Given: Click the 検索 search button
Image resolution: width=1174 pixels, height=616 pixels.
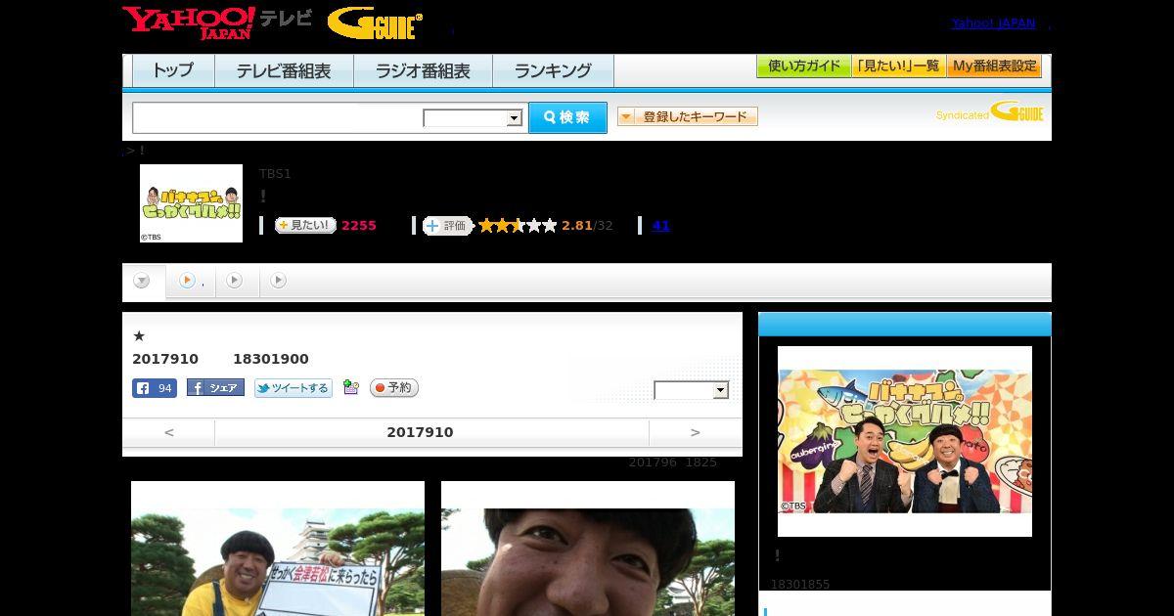Looking at the screenshot, I should point(567,117).
